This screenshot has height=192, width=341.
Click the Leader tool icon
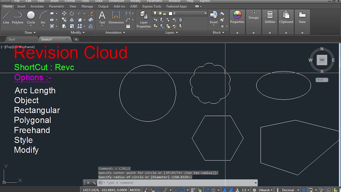coord(128,20)
